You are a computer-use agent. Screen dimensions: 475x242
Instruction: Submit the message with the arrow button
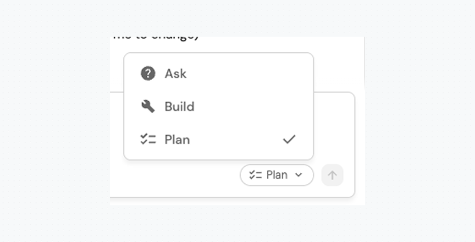coord(332,175)
